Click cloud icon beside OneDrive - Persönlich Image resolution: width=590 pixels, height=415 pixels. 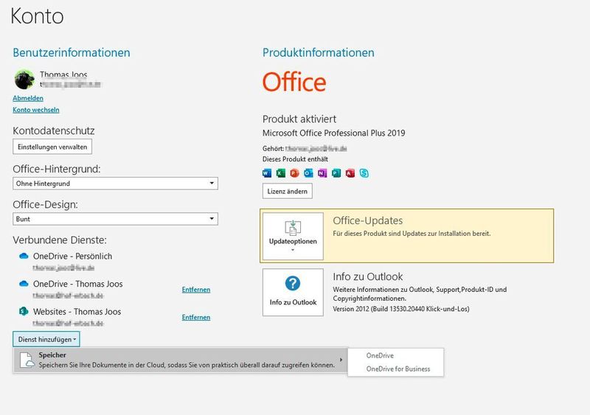pyautogui.click(x=24, y=257)
